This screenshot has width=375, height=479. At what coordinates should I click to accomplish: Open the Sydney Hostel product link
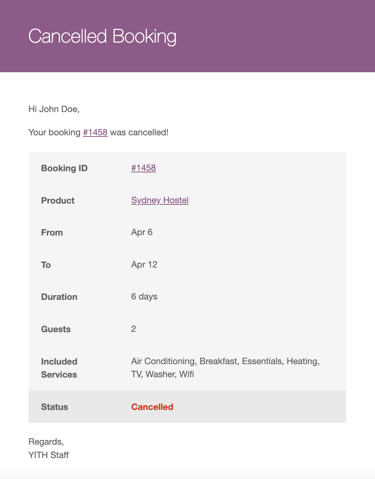click(x=159, y=200)
